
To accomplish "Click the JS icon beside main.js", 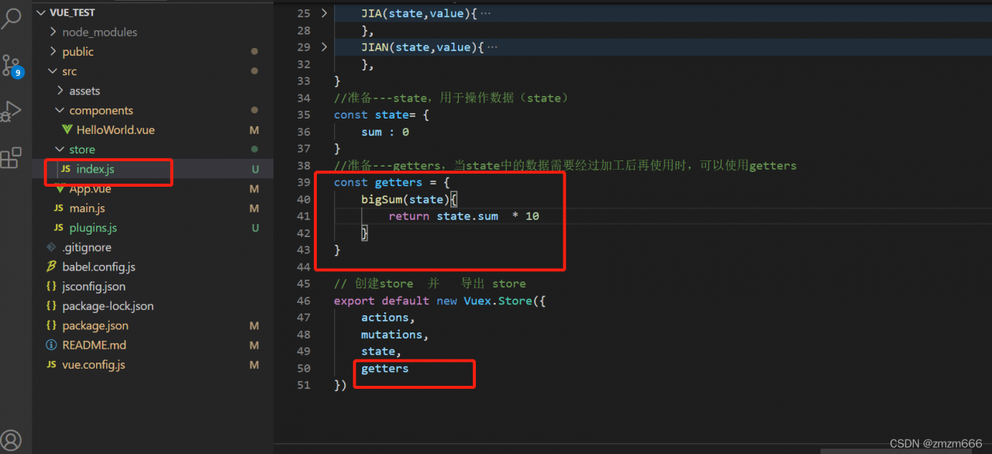I will click(59, 208).
